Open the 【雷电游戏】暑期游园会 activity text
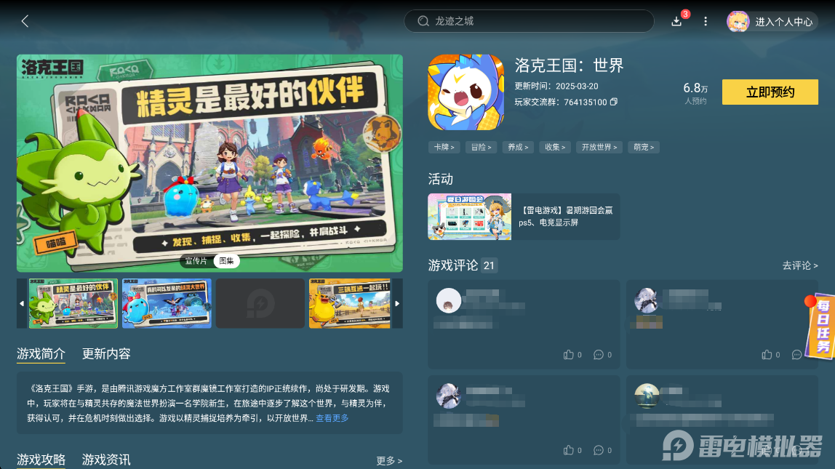This screenshot has width=835, height=469. [566, 217]
